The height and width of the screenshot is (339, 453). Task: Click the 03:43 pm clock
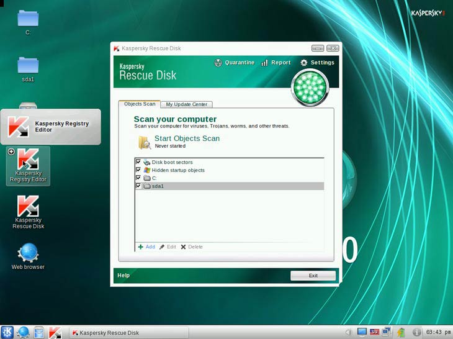pyautogui.click(x=438, y=332)
